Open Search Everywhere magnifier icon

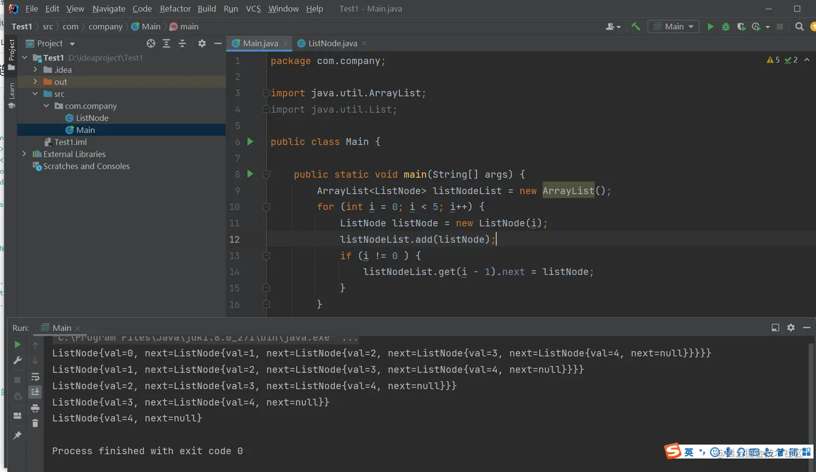[799, 26]
